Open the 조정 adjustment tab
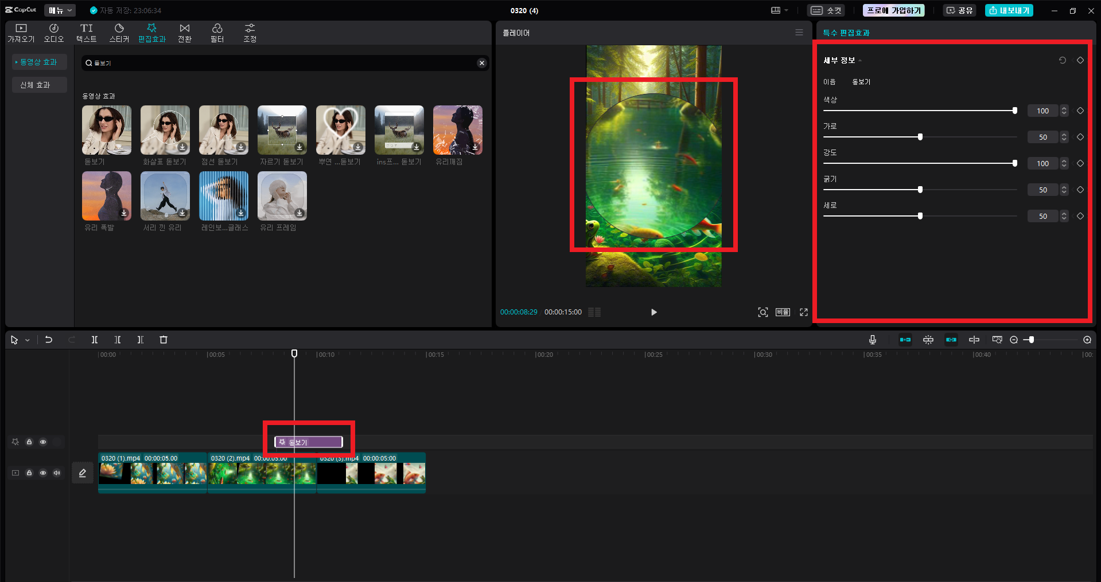 coord(250,33)
